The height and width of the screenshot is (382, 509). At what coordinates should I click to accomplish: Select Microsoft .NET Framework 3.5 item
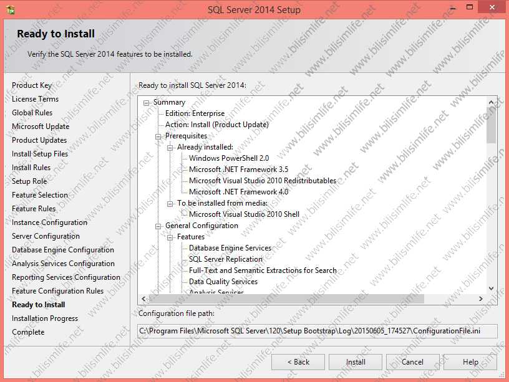click(x=238, y=170)
